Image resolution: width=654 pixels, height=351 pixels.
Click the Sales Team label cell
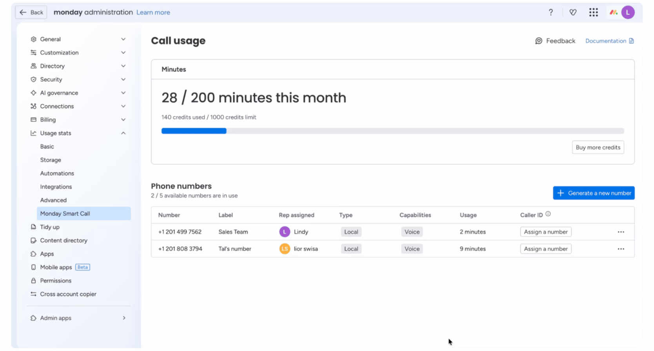click(x=233, y=232)
